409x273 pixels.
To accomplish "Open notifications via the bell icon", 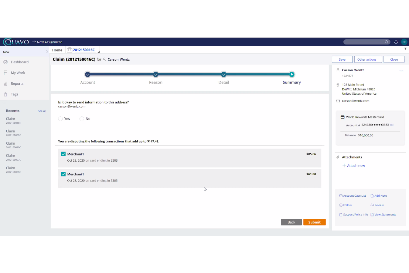I will click(x=396, y=42).
